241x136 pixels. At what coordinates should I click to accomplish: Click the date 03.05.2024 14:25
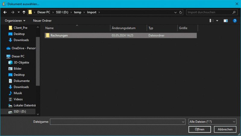click(122, 35)
